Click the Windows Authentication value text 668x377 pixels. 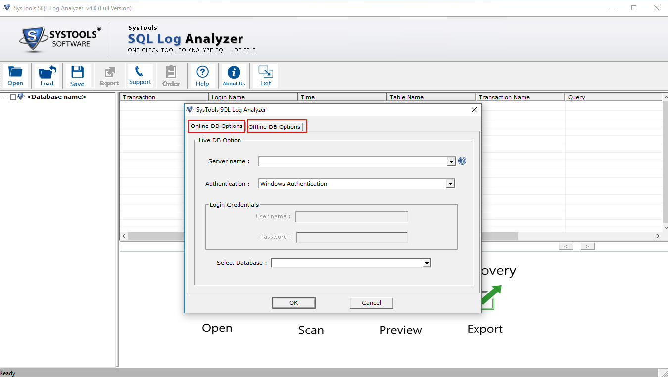tap(294, 184)
